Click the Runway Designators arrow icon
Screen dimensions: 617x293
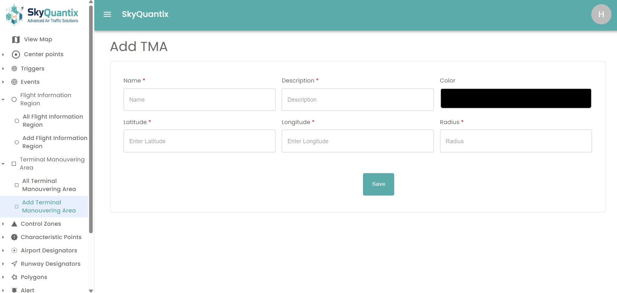[x=14, y=264]
